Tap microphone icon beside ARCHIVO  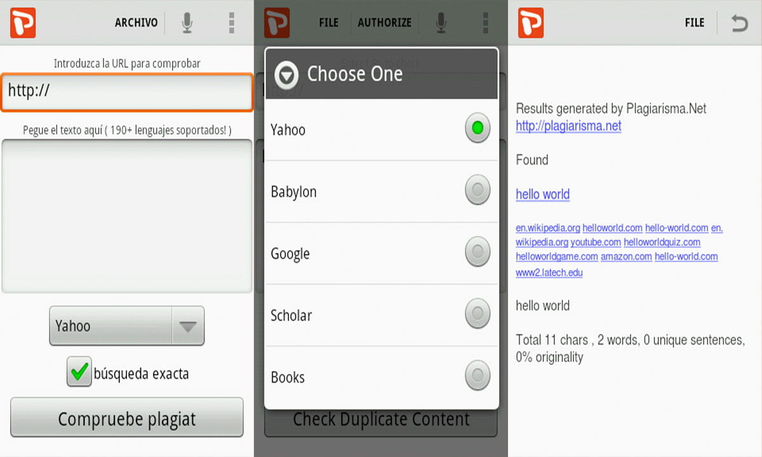[x=187, y=23]
